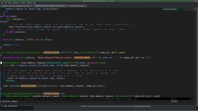Click the MemoryRegionToOwnerLinker.cxx file path
This screenshot has height=111, width=198.
click(69, 99)
